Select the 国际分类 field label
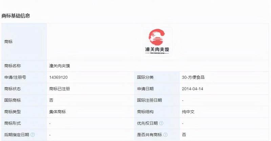271x141 pixels. (145, 77)
